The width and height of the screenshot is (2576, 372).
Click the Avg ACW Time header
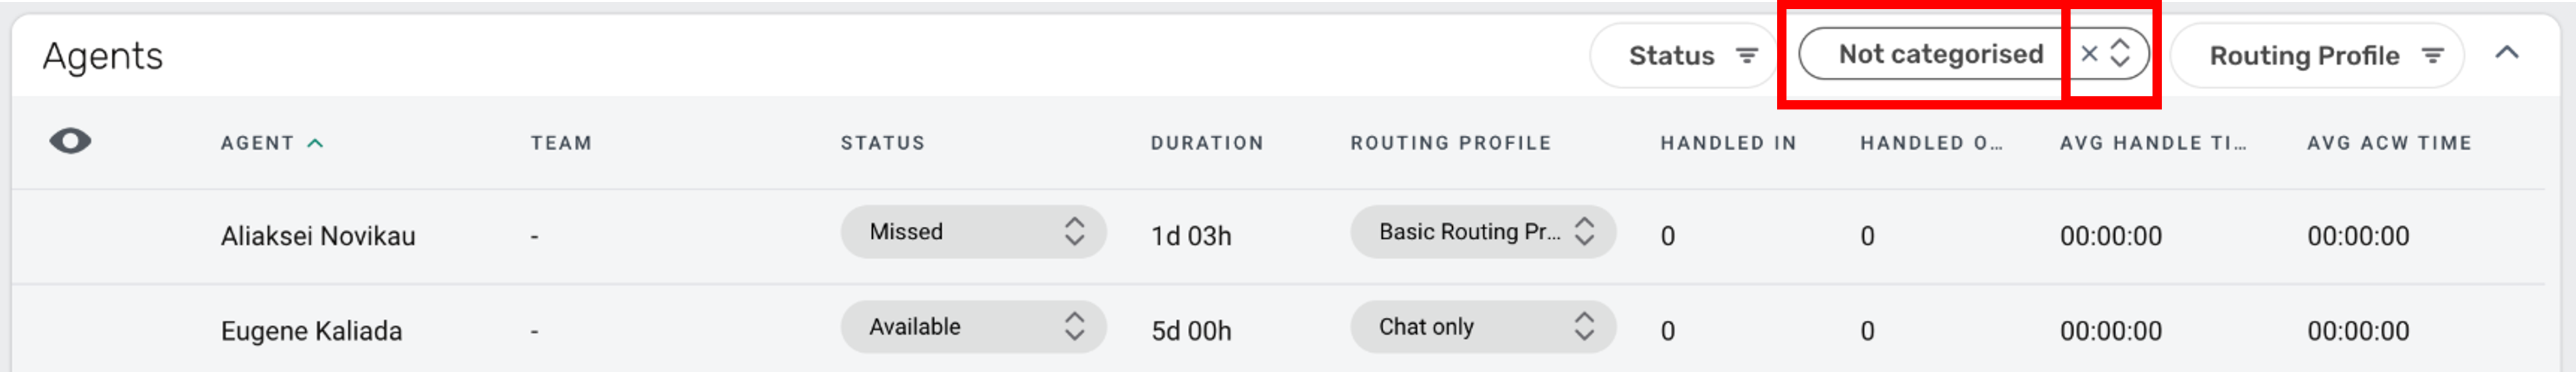click(2388, 144)
